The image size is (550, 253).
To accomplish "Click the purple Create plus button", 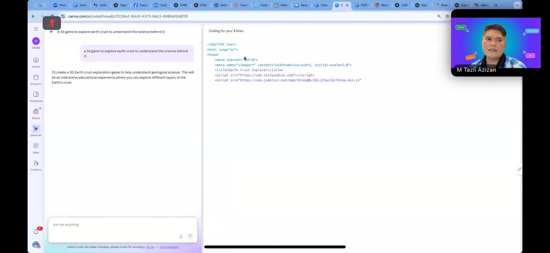I will coord(36,41).
